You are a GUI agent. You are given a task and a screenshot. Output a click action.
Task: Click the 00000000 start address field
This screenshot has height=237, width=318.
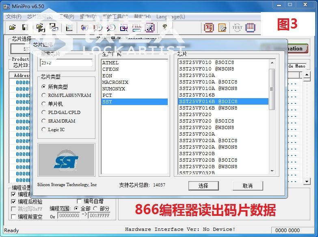click(69, 215)
